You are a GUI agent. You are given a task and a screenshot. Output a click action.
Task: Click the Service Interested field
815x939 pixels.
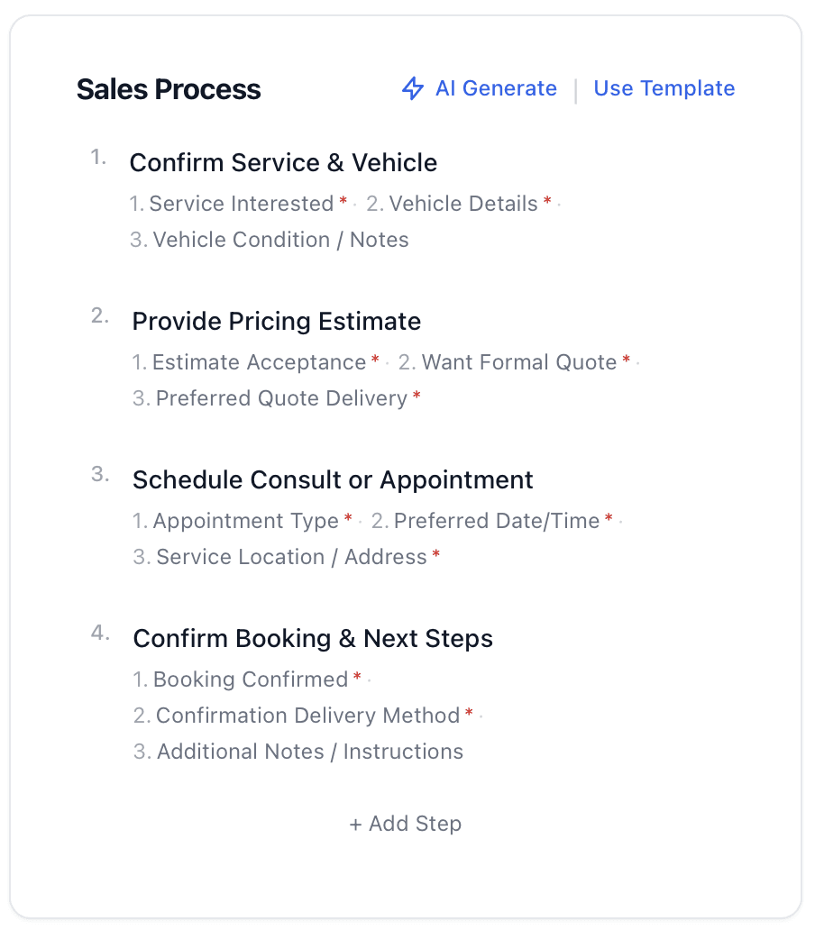(x=241, y=204)
